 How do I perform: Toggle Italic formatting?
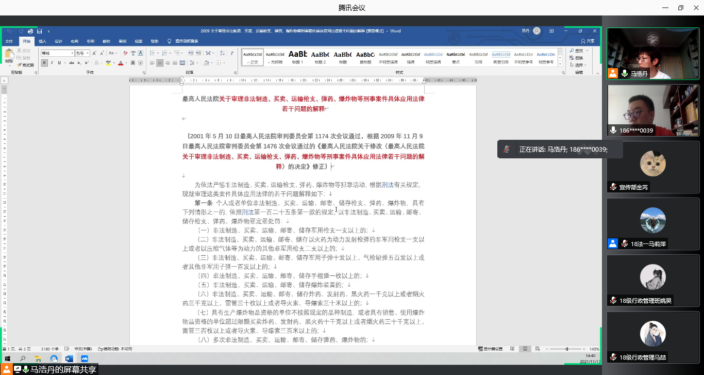coord(52,63)
